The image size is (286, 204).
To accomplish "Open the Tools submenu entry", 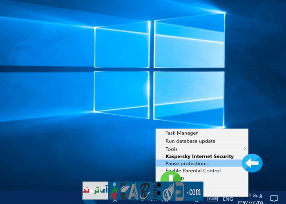I will tap(172, 149).
